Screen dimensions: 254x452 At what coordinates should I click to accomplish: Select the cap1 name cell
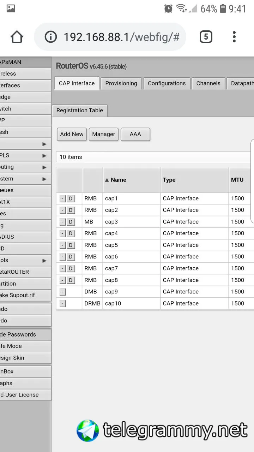point(131,198)
